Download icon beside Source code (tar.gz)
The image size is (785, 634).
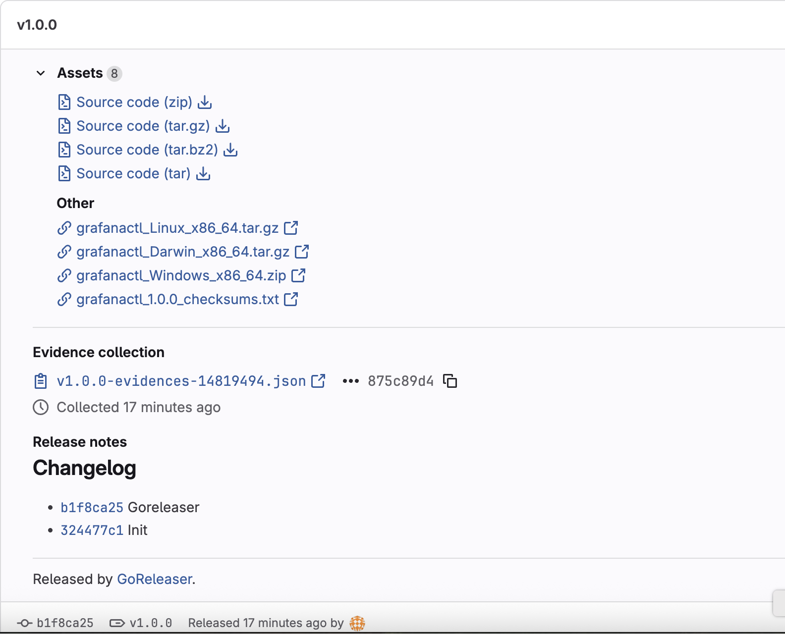click(x=223, y=126)
